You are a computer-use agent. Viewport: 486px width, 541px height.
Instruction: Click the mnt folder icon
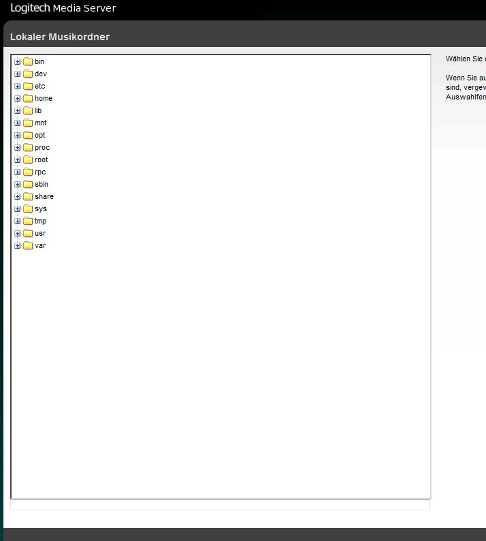click(28, 123)
